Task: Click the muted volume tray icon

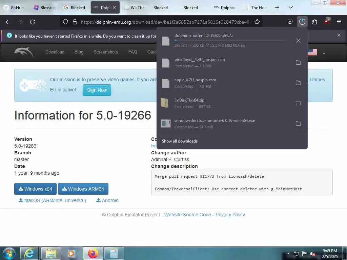Action: [x=313, y=254]
